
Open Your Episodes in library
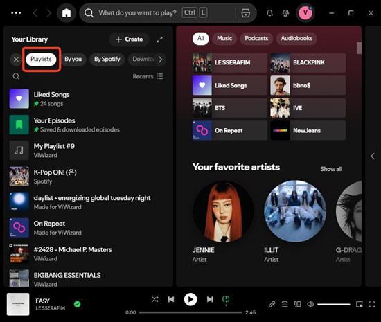coord(88,125)
